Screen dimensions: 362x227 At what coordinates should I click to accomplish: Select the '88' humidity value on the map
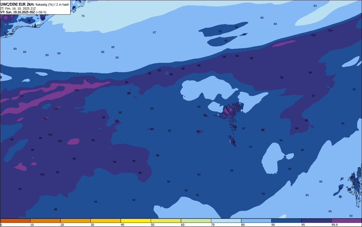[x=275, y=24]
